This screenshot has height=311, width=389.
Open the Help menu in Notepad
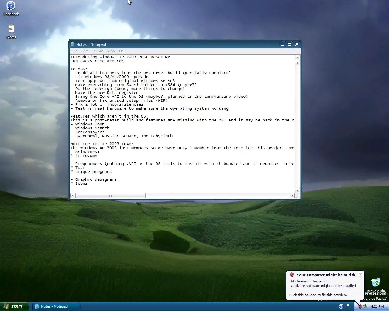pos(123,51)
